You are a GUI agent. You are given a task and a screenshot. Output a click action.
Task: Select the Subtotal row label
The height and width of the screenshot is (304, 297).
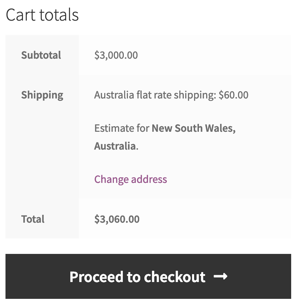41,55
